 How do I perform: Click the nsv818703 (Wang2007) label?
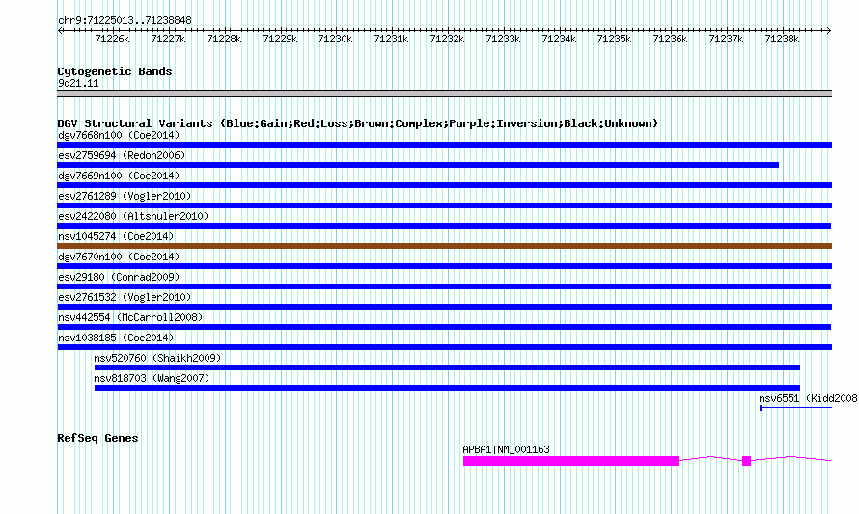(152, 378)
